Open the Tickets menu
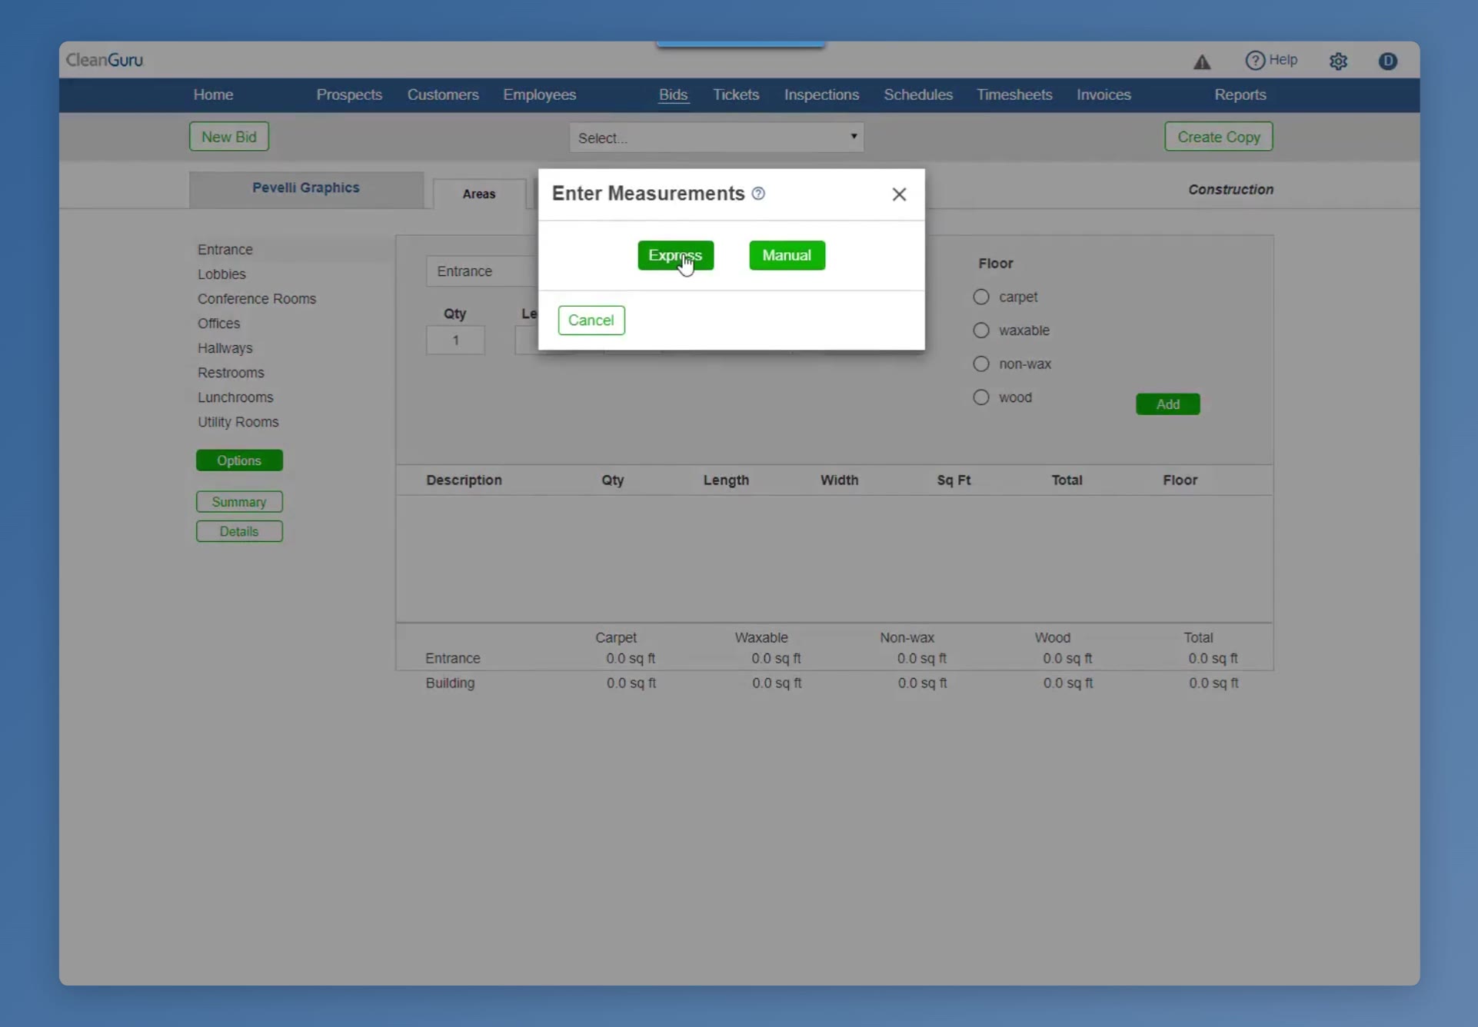 pyautogui.click(x=736, y=95)
